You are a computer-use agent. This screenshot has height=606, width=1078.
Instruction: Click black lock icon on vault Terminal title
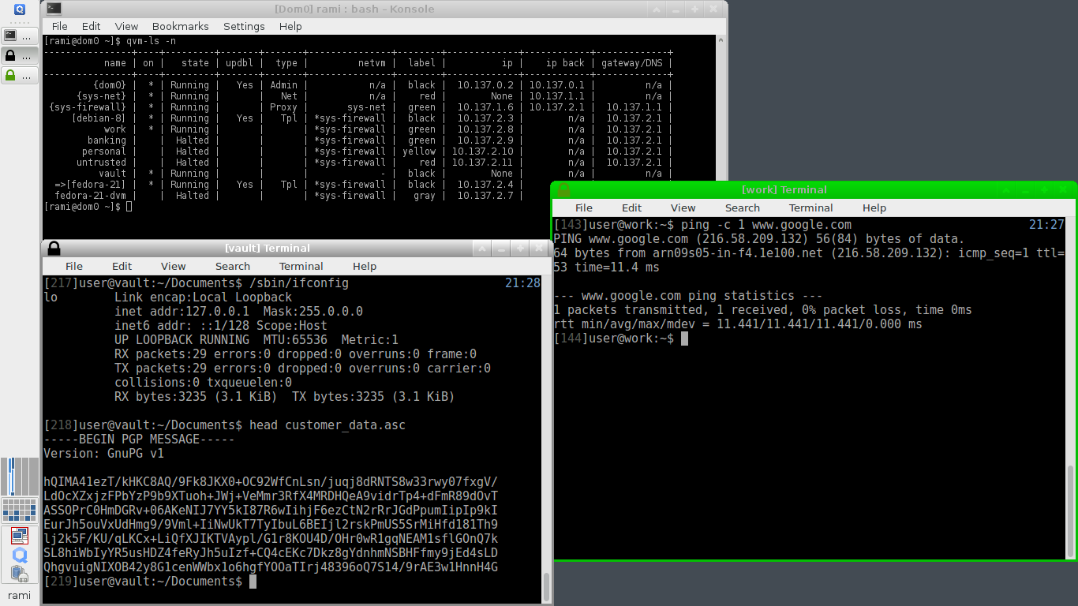coord(54,248)
